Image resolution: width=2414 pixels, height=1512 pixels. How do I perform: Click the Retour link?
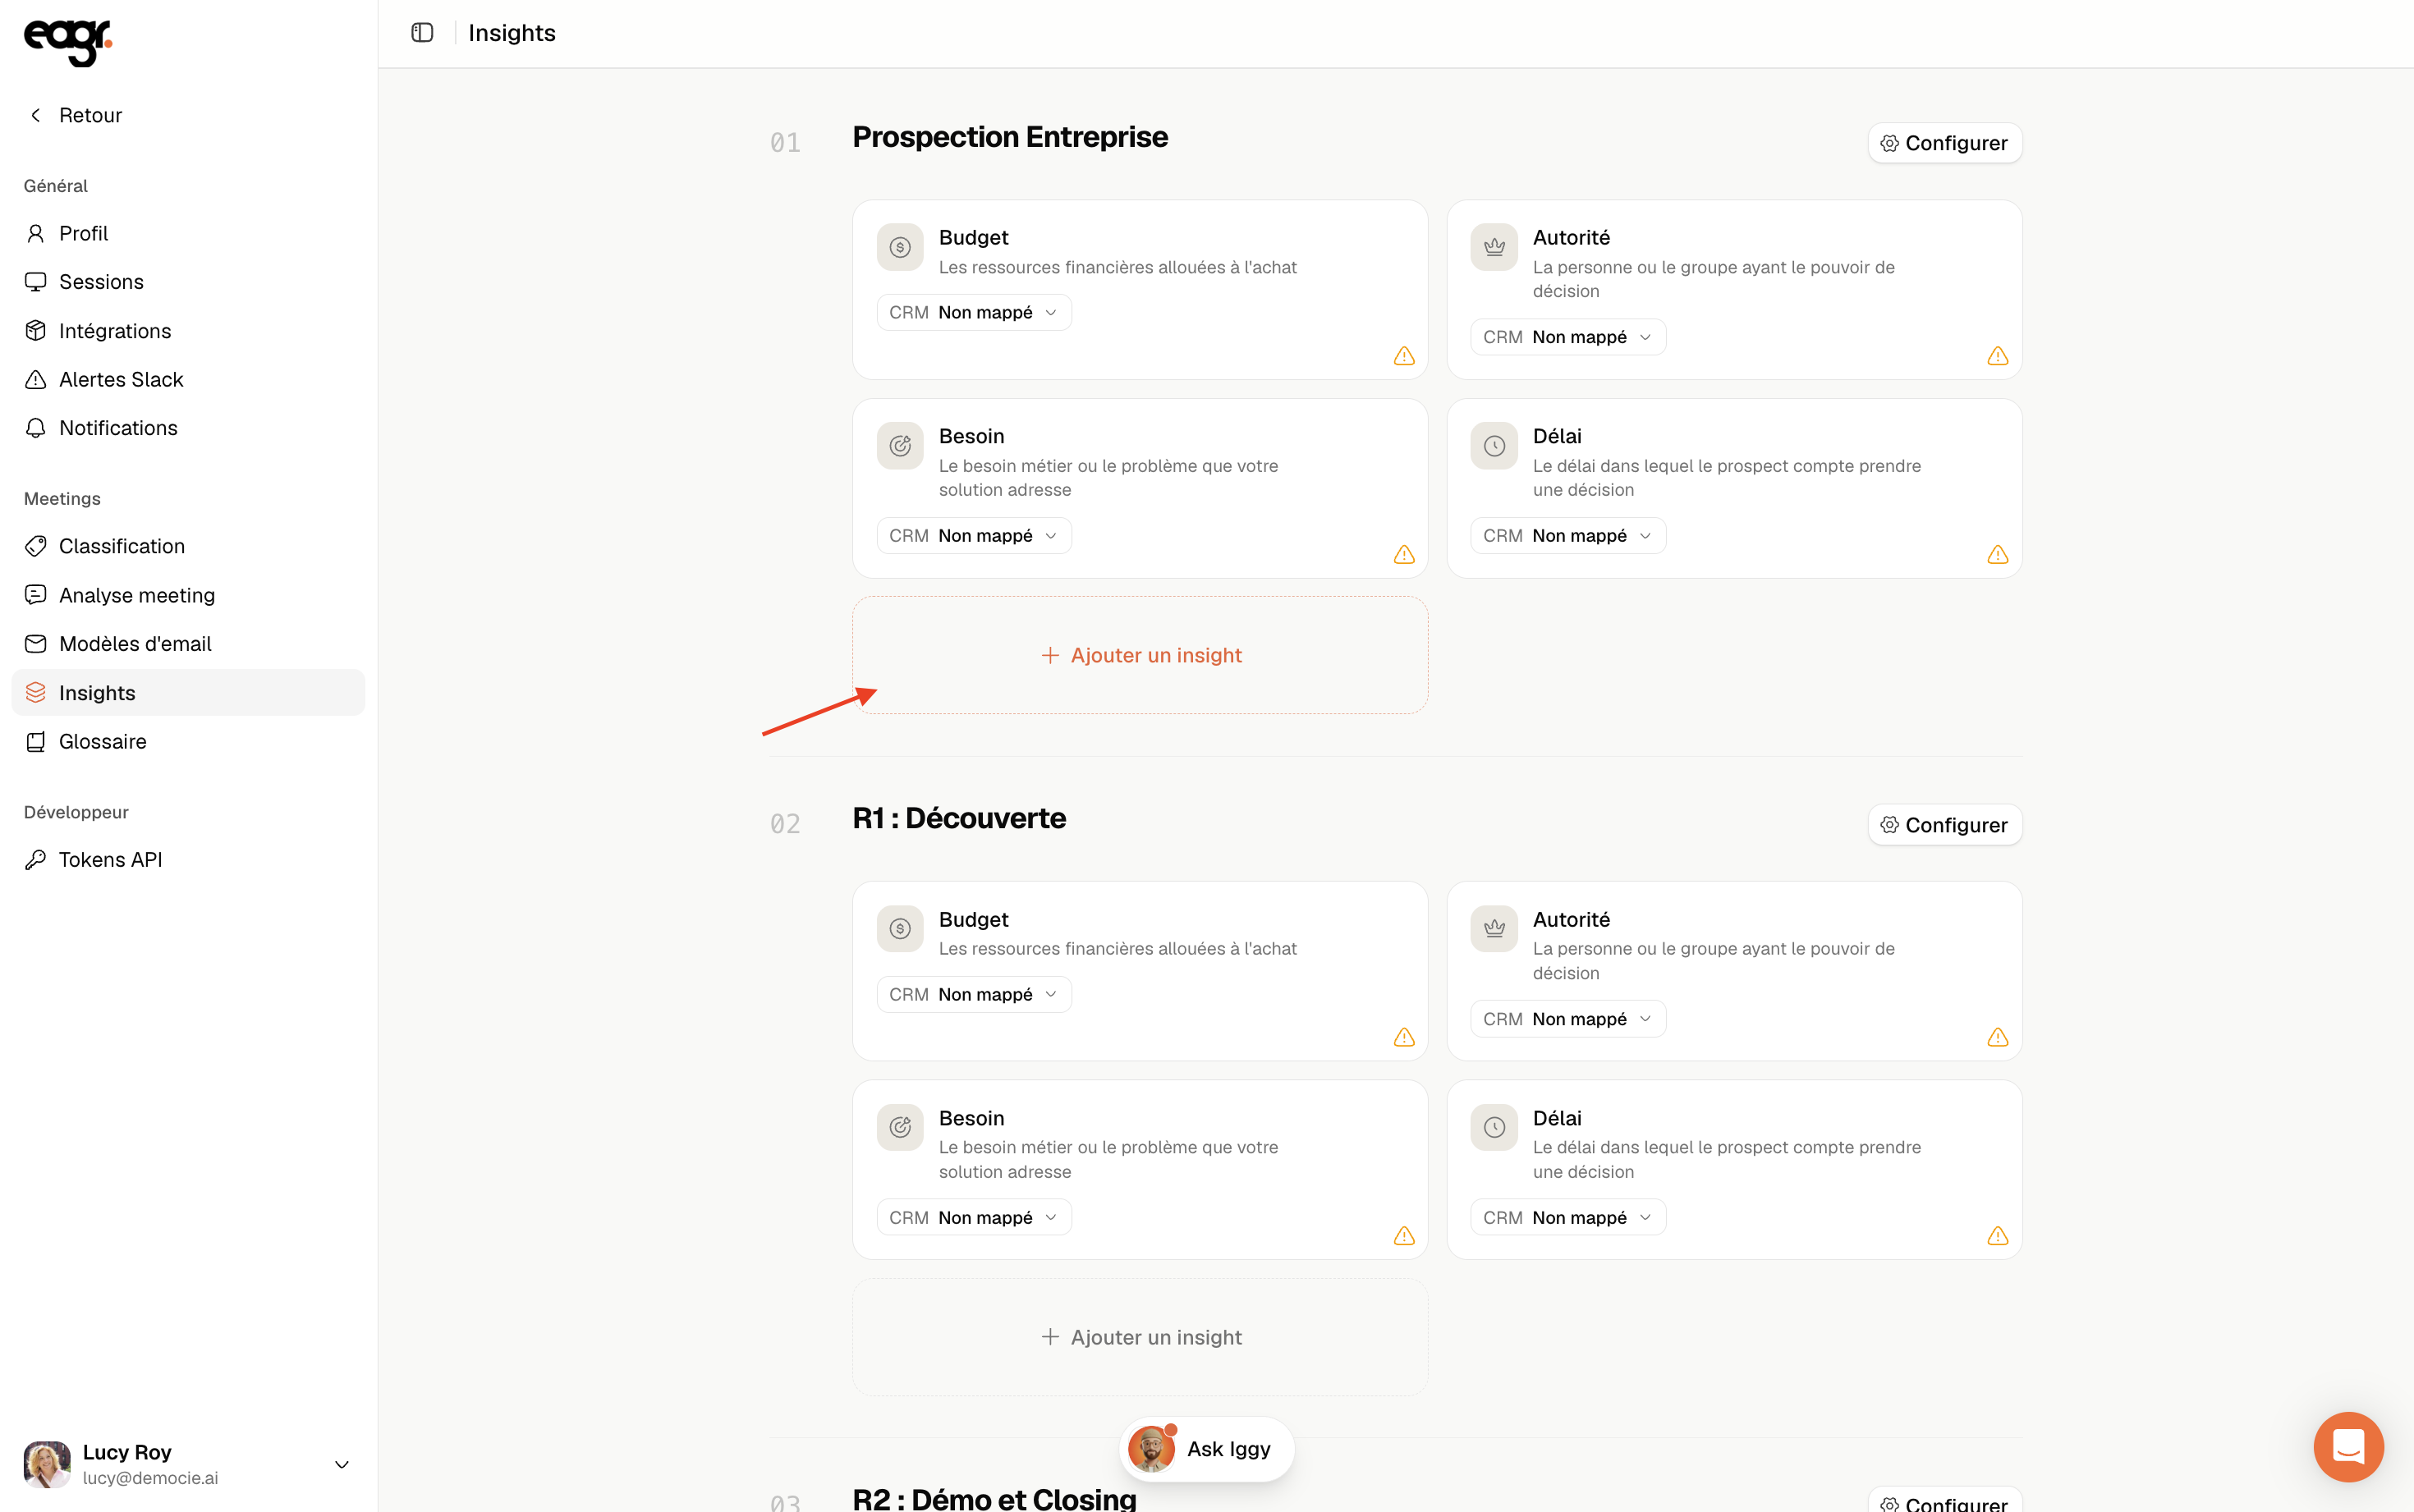coord(90,115)
